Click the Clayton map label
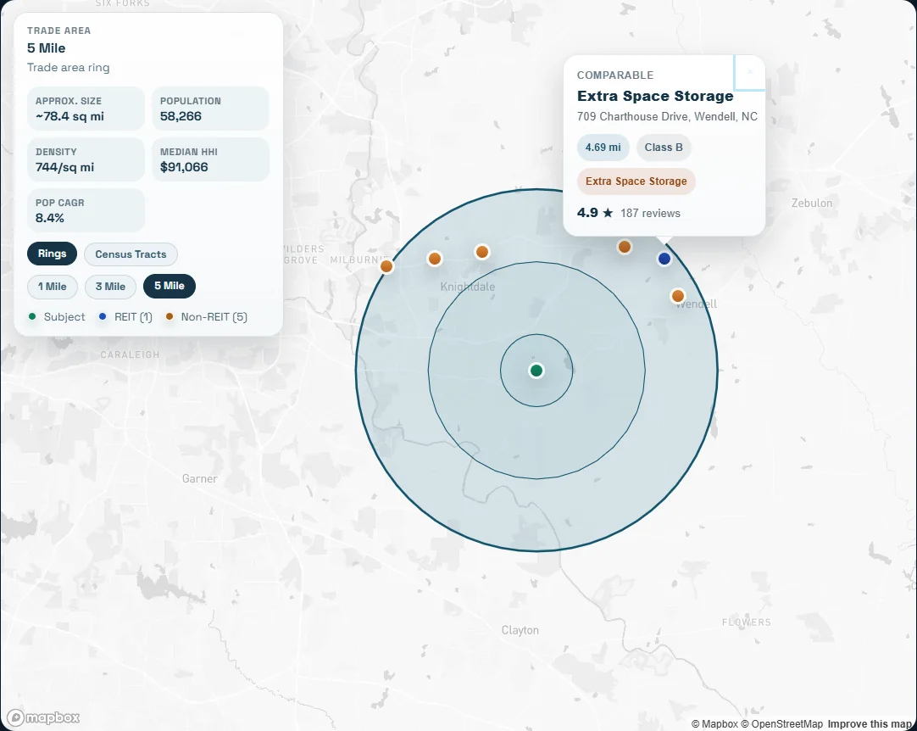The height and width of the screenshot is (731, 917). pyautogui.click(x=520, y=630)
